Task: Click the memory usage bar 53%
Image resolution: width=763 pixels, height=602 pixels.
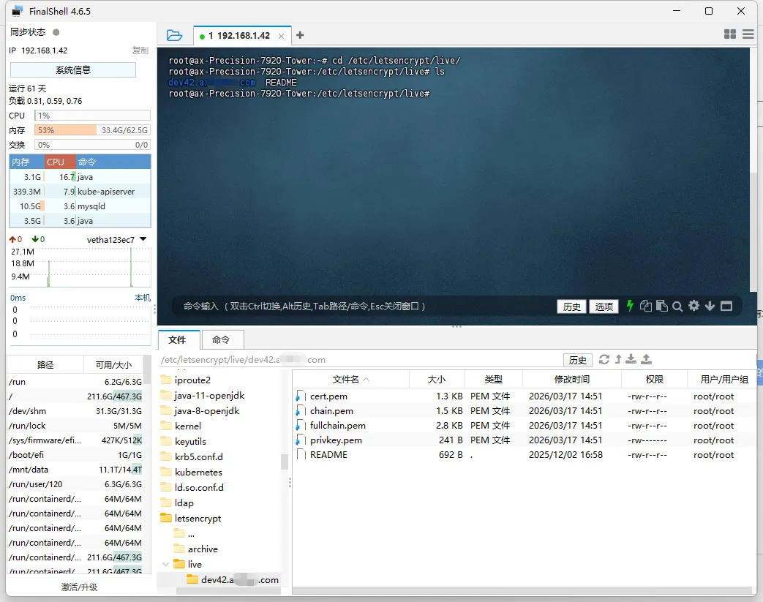Action: (92, 130)
